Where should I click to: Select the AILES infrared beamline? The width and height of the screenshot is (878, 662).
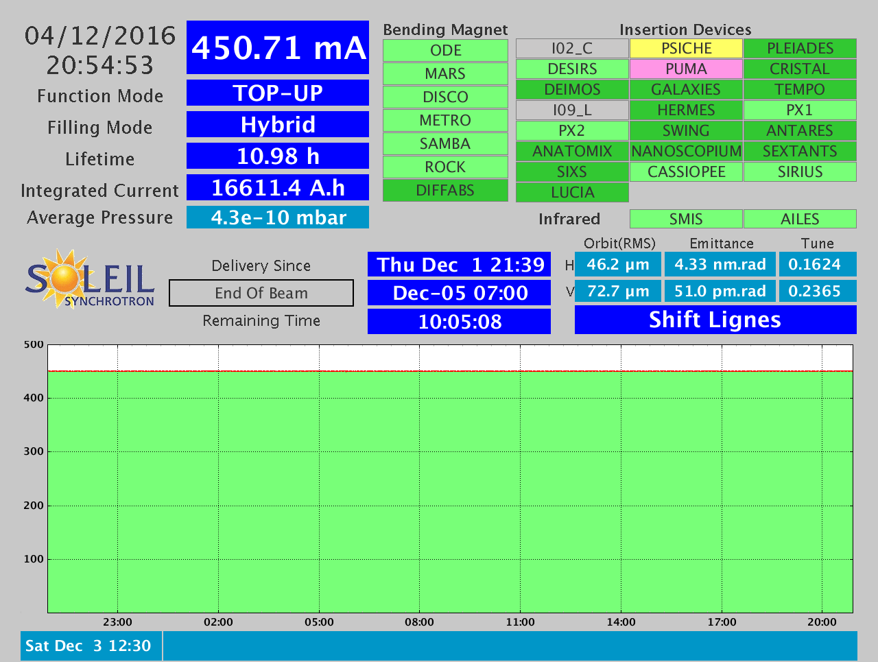(800, 219)
